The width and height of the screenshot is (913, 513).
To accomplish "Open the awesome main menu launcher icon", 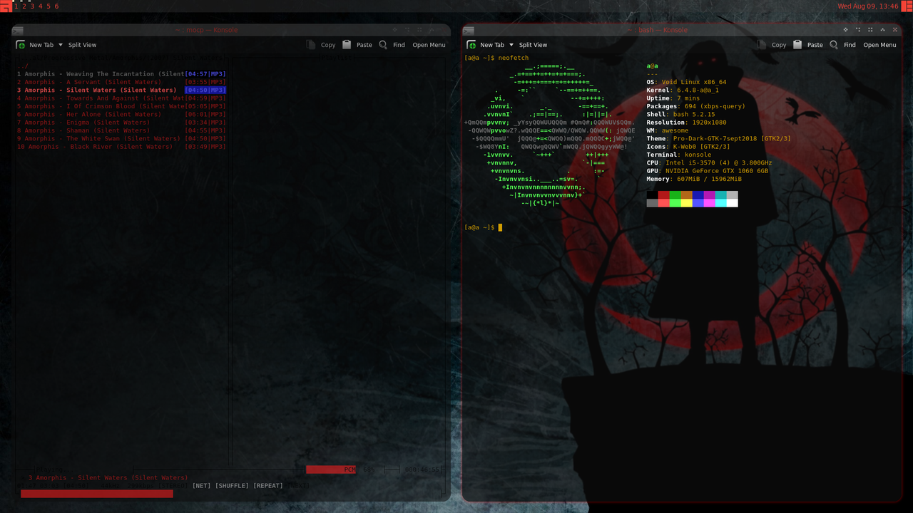I will [6, 6].
